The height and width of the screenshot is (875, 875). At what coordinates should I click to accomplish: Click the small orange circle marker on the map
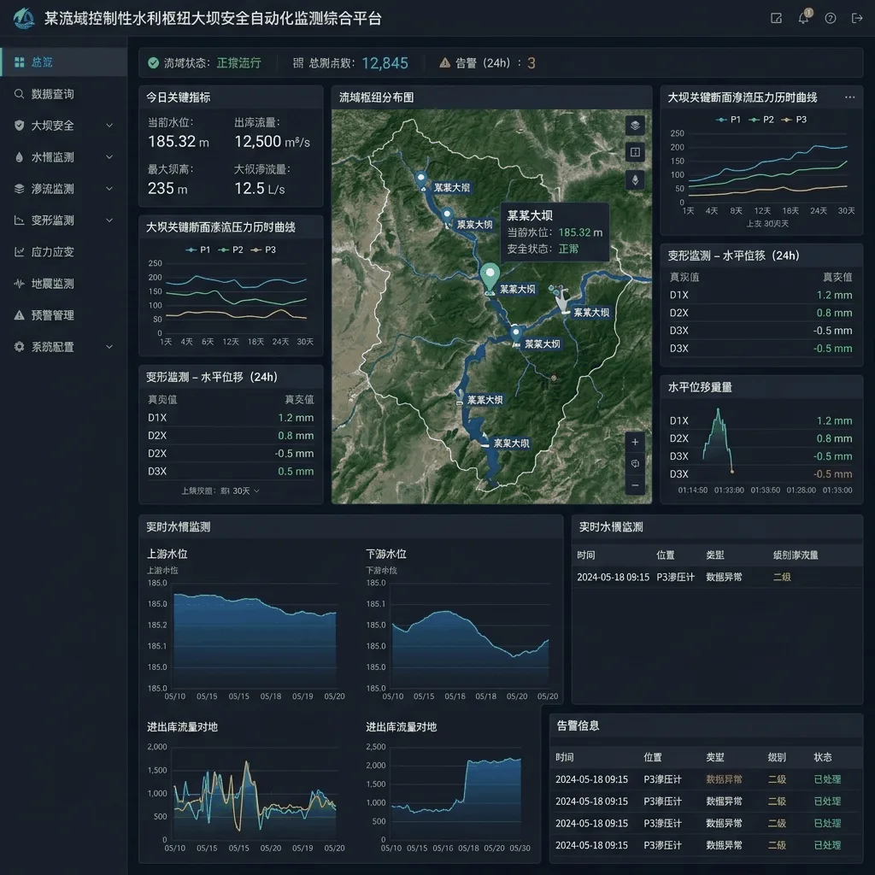[x=554, y=378]
